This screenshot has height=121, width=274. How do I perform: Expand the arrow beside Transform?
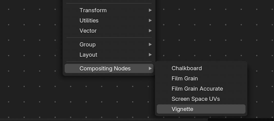[x=150, y=10]
